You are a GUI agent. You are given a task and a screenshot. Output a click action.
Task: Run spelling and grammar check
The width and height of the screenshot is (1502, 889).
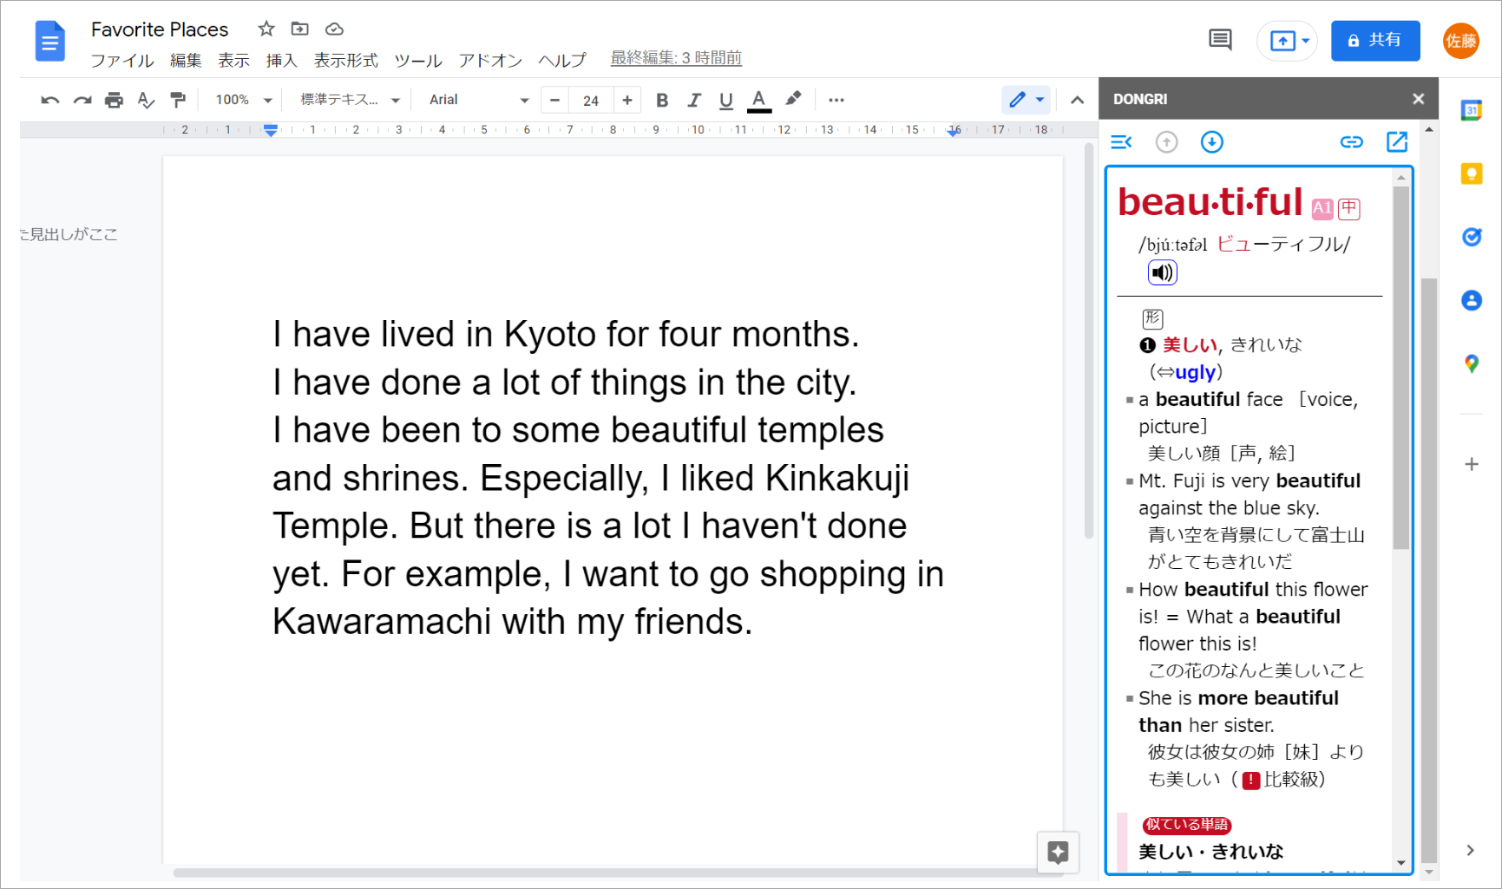pyautogui.click(x=146, y=100)
